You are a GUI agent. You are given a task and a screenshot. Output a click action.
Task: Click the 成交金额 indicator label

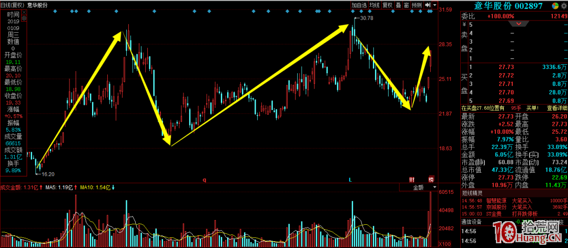(x=11, y=187)
